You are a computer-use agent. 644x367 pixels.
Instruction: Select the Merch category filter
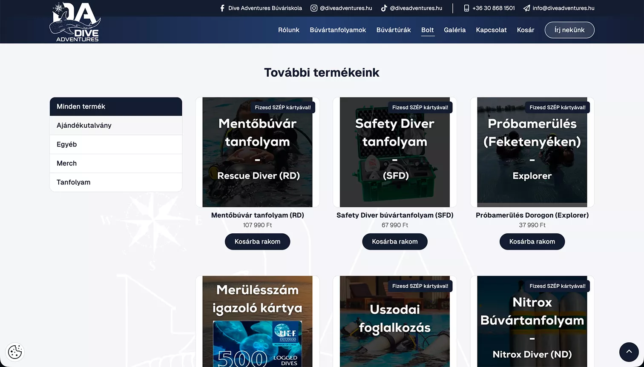[116, 163]
